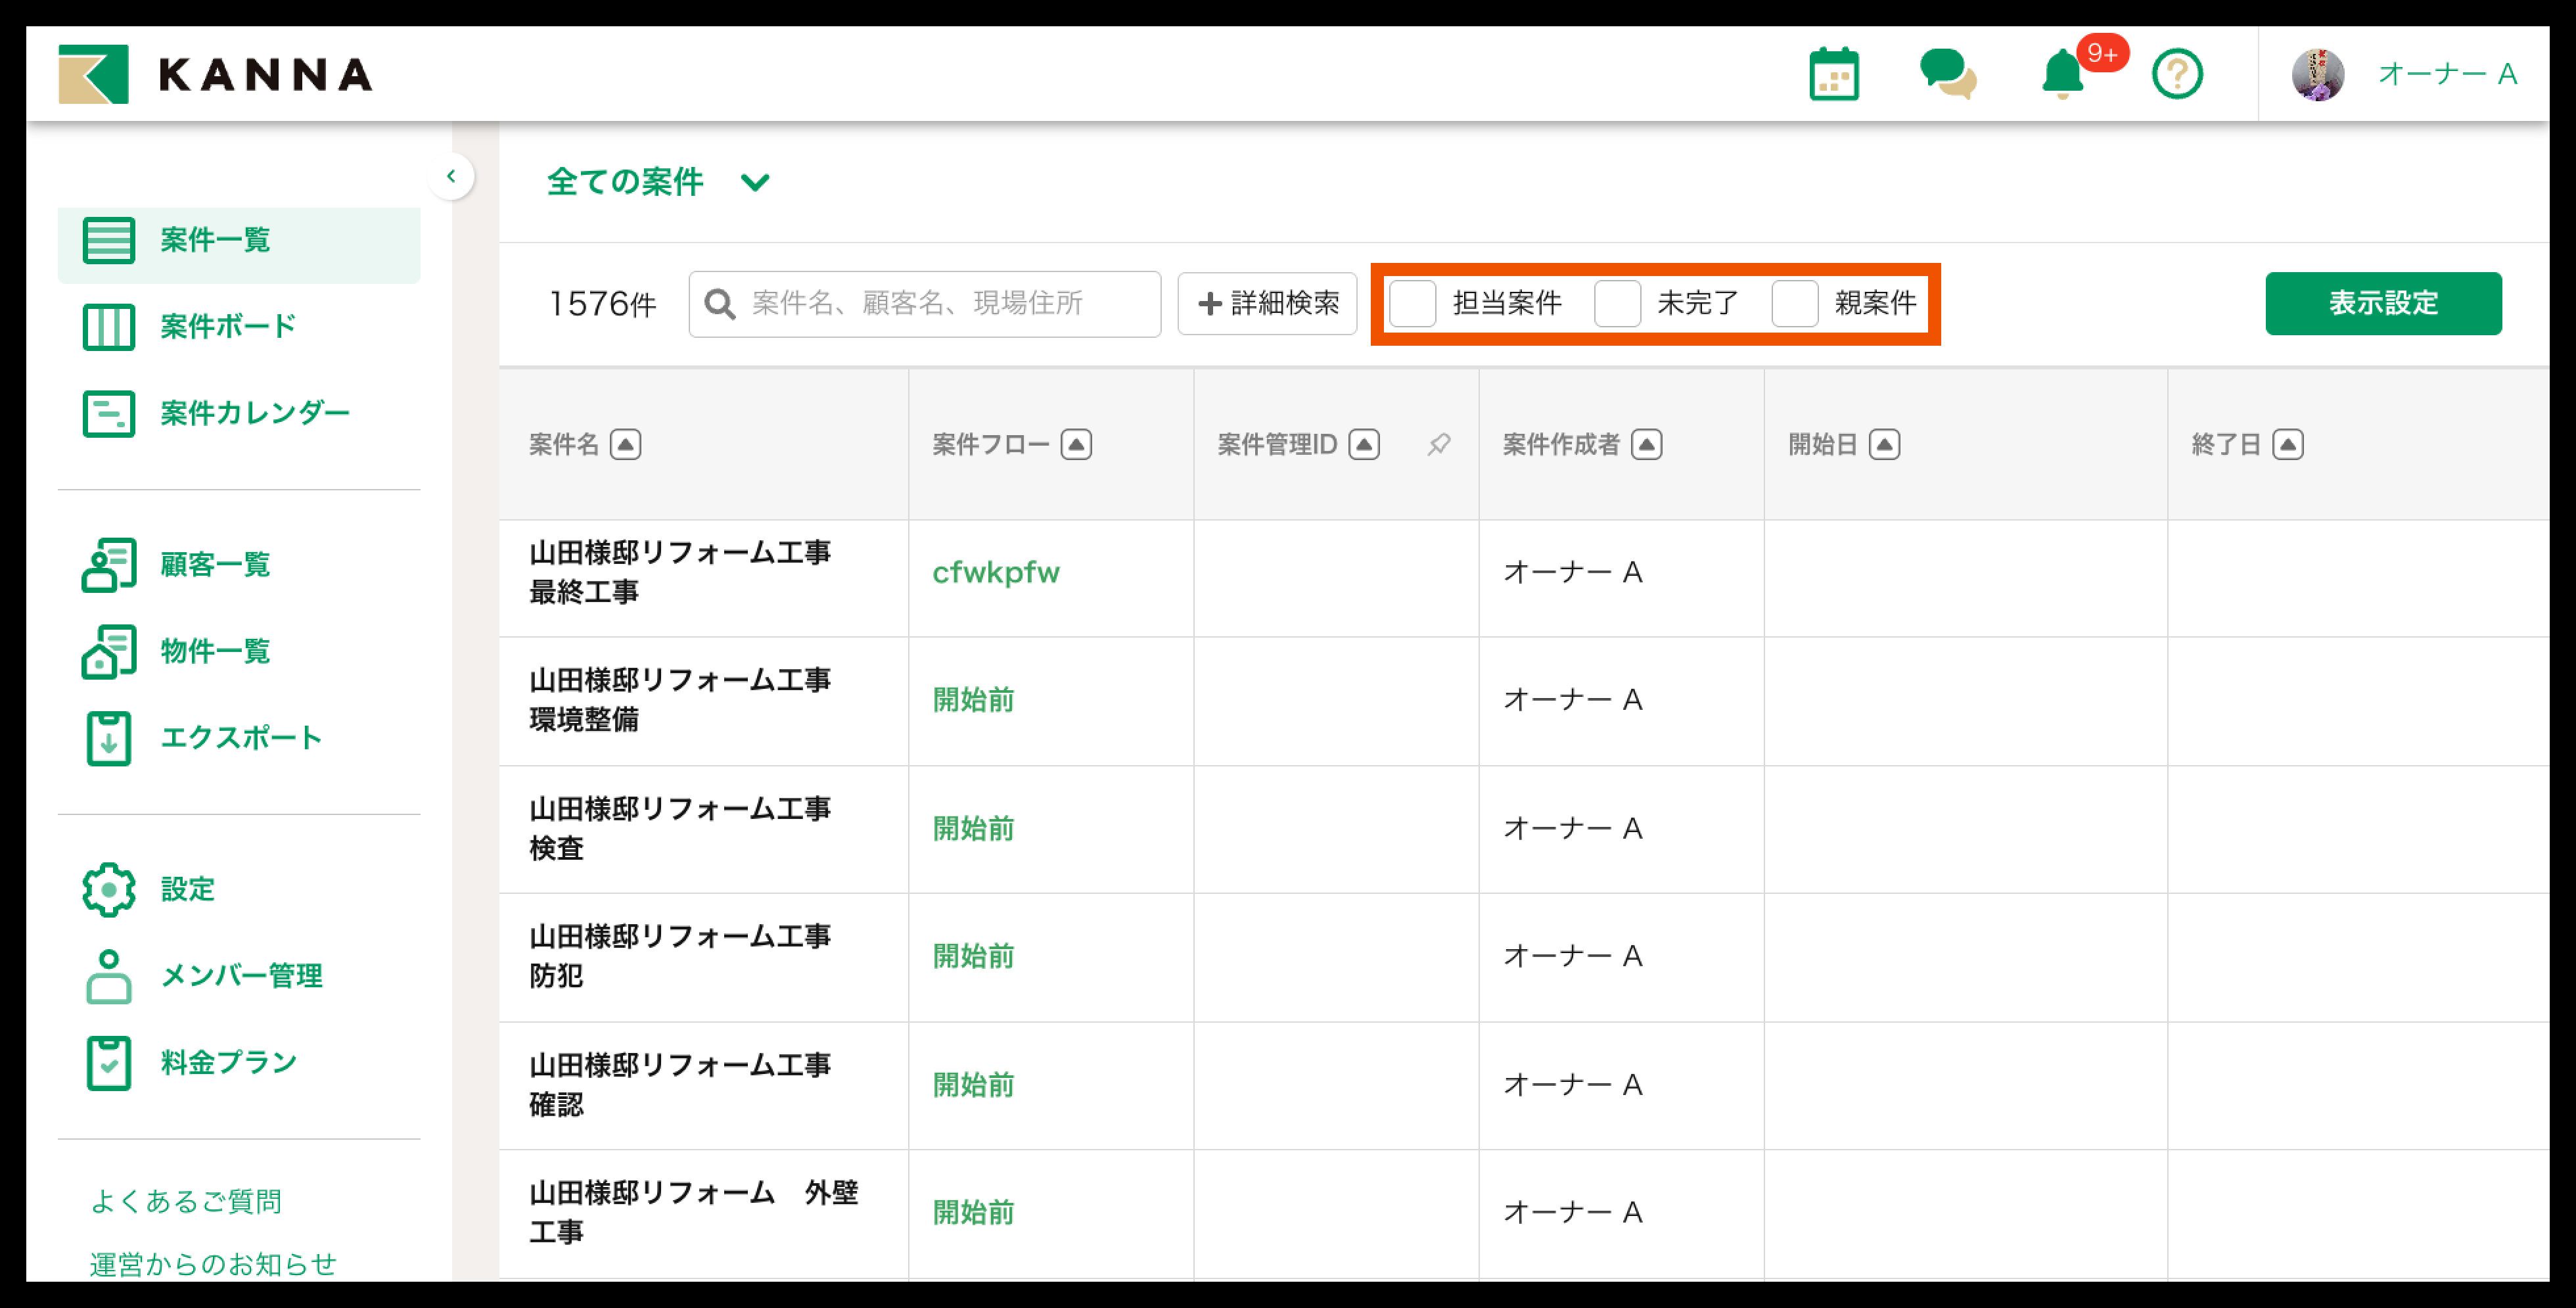This screenshot has width=2576, height=1308.
Task: Click the 設定 gear icon in sidebar
Action: (108, 889)
